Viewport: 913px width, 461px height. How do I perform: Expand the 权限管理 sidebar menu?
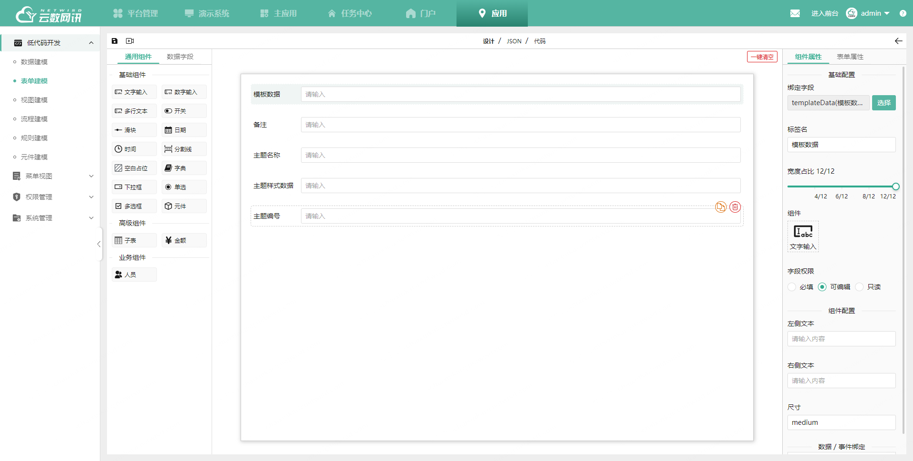pyautogui.click(x=52, y=197)
